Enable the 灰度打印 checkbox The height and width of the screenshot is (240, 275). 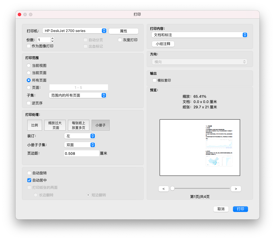pyautogui.click(x=120, y=40)
